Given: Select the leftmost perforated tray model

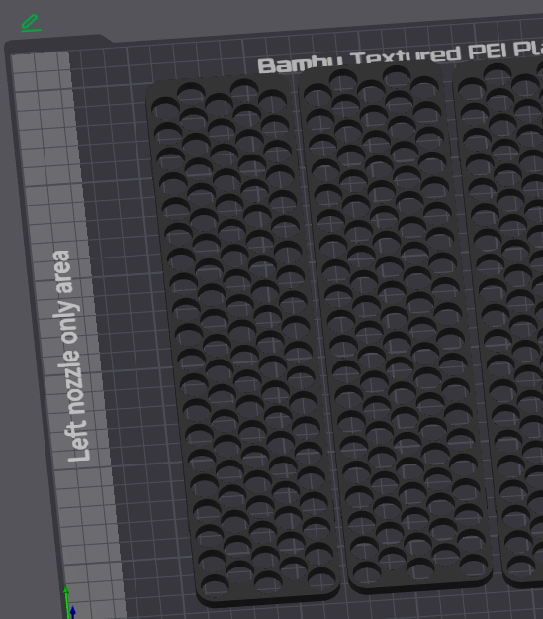Looking at the screenshot, I should [x=242, y=341].
